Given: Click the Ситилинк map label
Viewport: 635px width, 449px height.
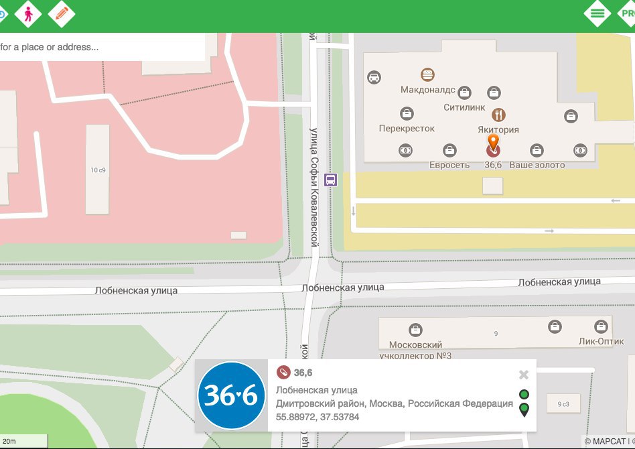Looking at the screenshot, I should tap(464, 107).
